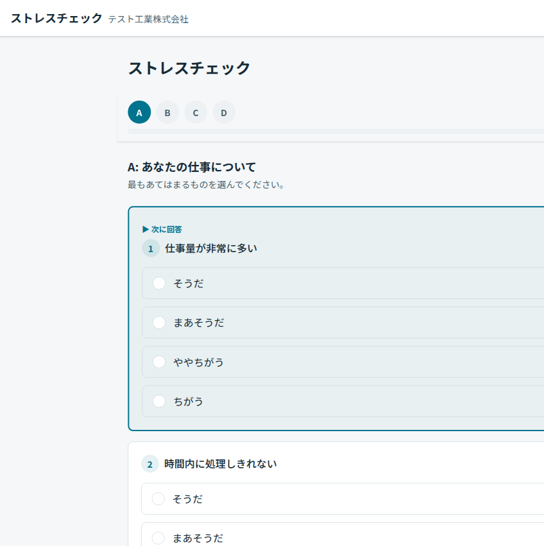Click the ▶ 次に回答 indicator

[x=162, y=229]
